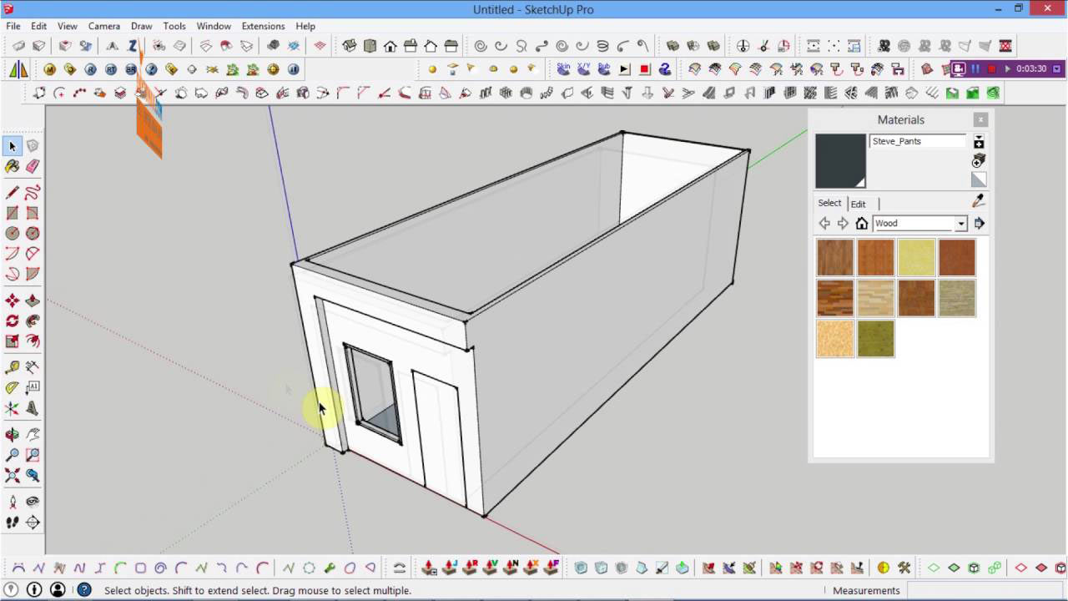1068x601 pixels.
Task: Open the secondary selection pane arrow in Materials
Action: point(980,223)
